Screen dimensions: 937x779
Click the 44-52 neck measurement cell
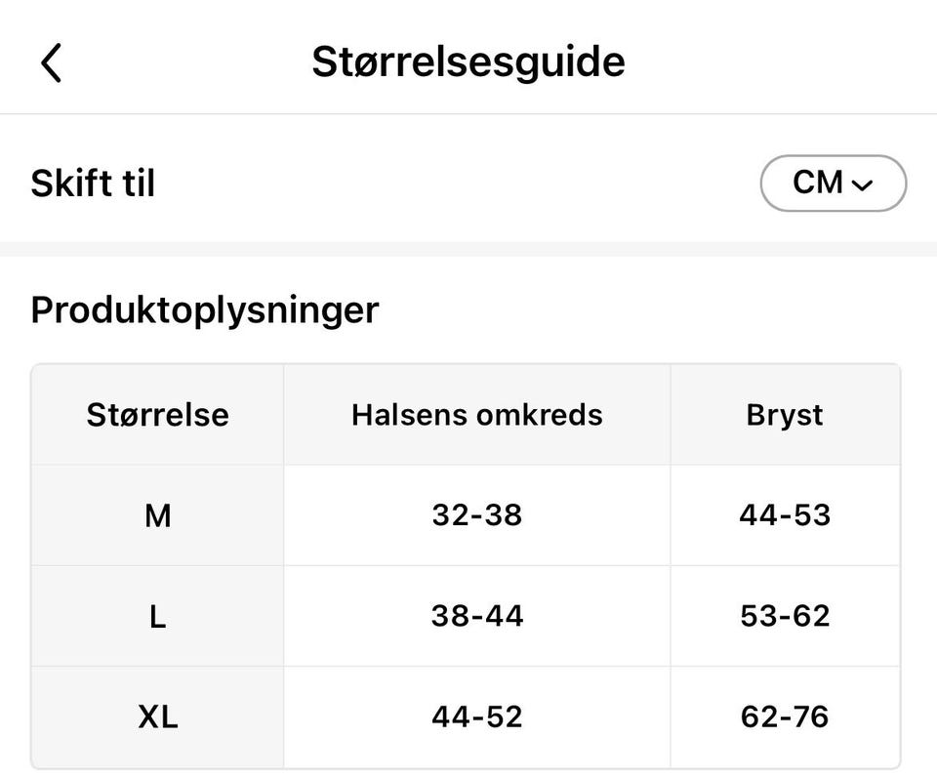(477, 718)
